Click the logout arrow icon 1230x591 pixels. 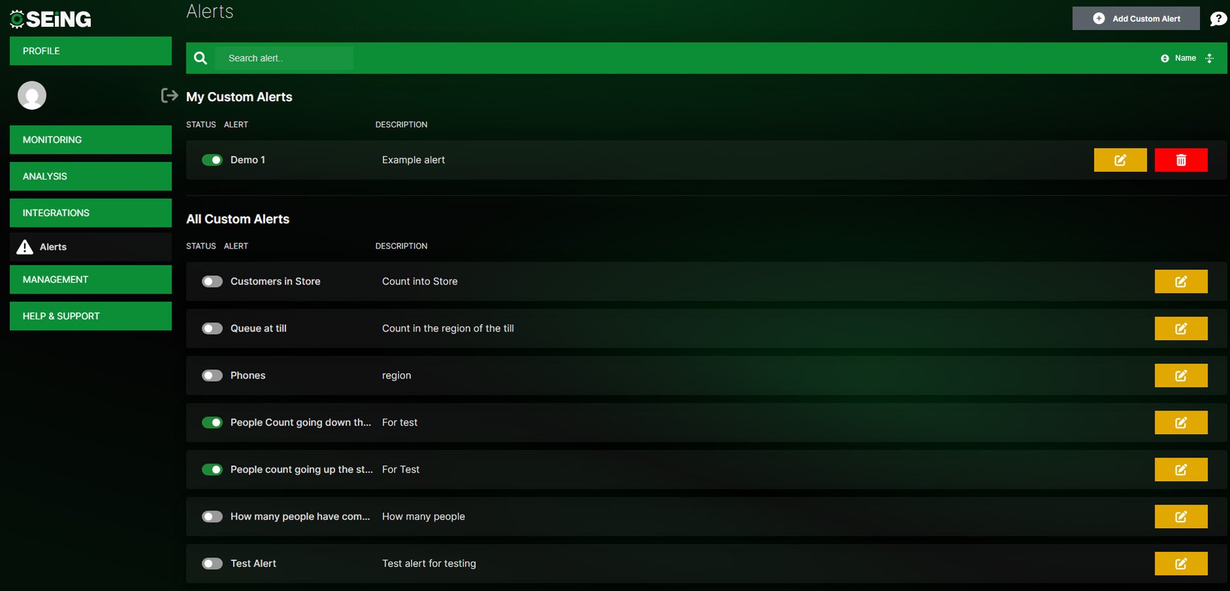[x=169, y=95]
